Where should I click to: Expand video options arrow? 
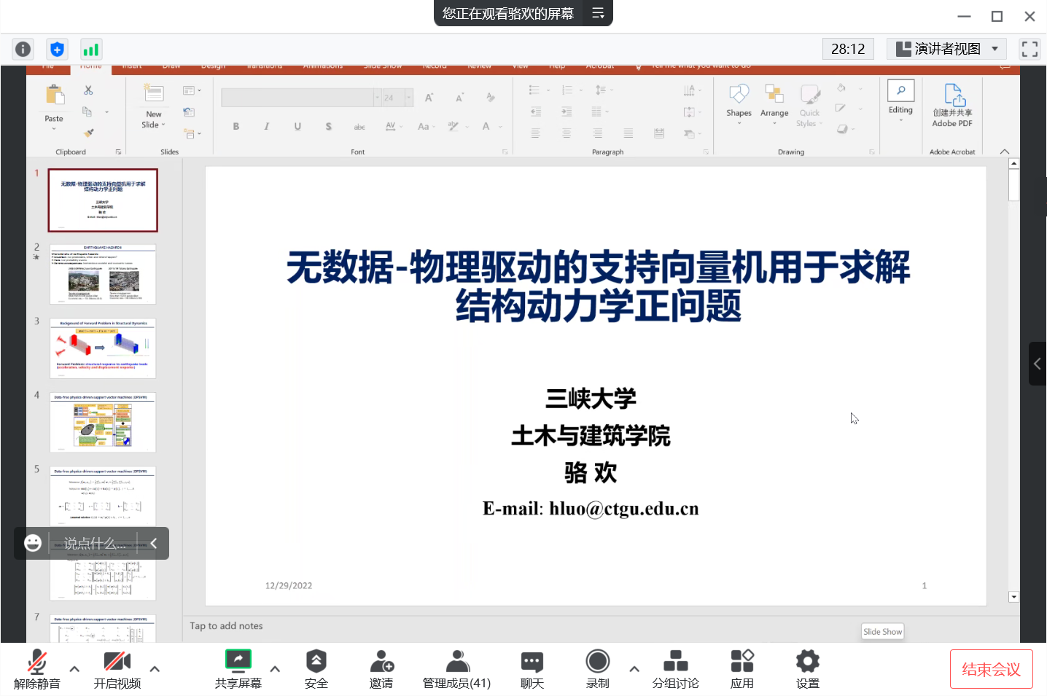(x=155, y=668)
